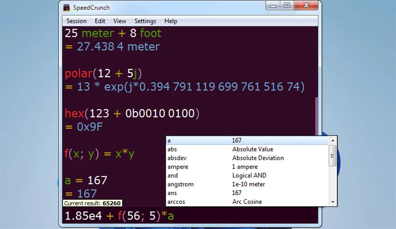The image size is (396, 229).
Task: Click expression 'hex(123 + 0b0010 0100)'
Action: coord(132,114)
